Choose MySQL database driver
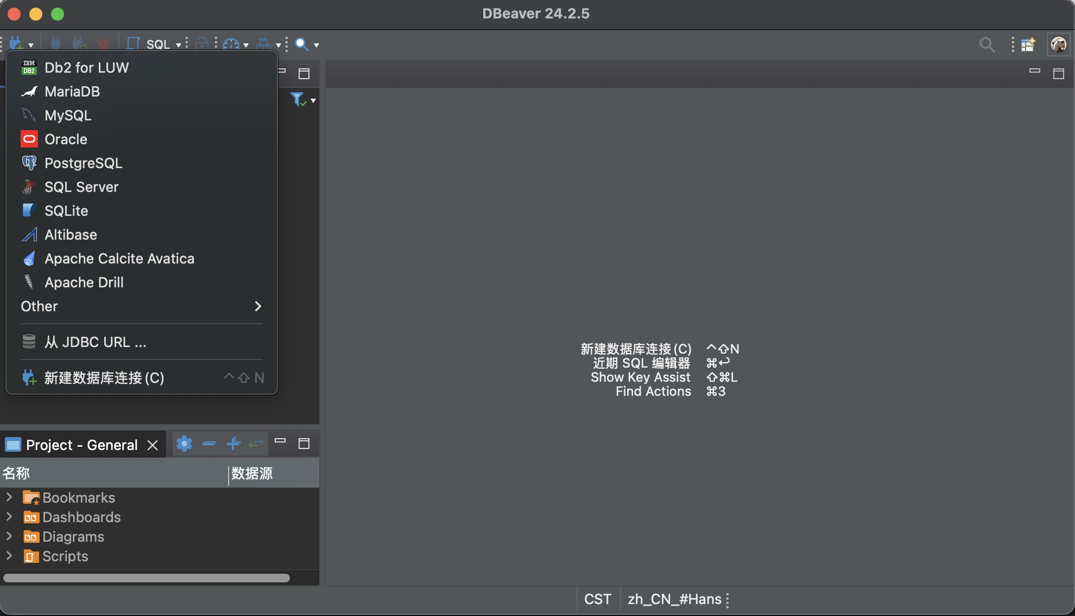The image size is (1075, 616). coord(68,116)
